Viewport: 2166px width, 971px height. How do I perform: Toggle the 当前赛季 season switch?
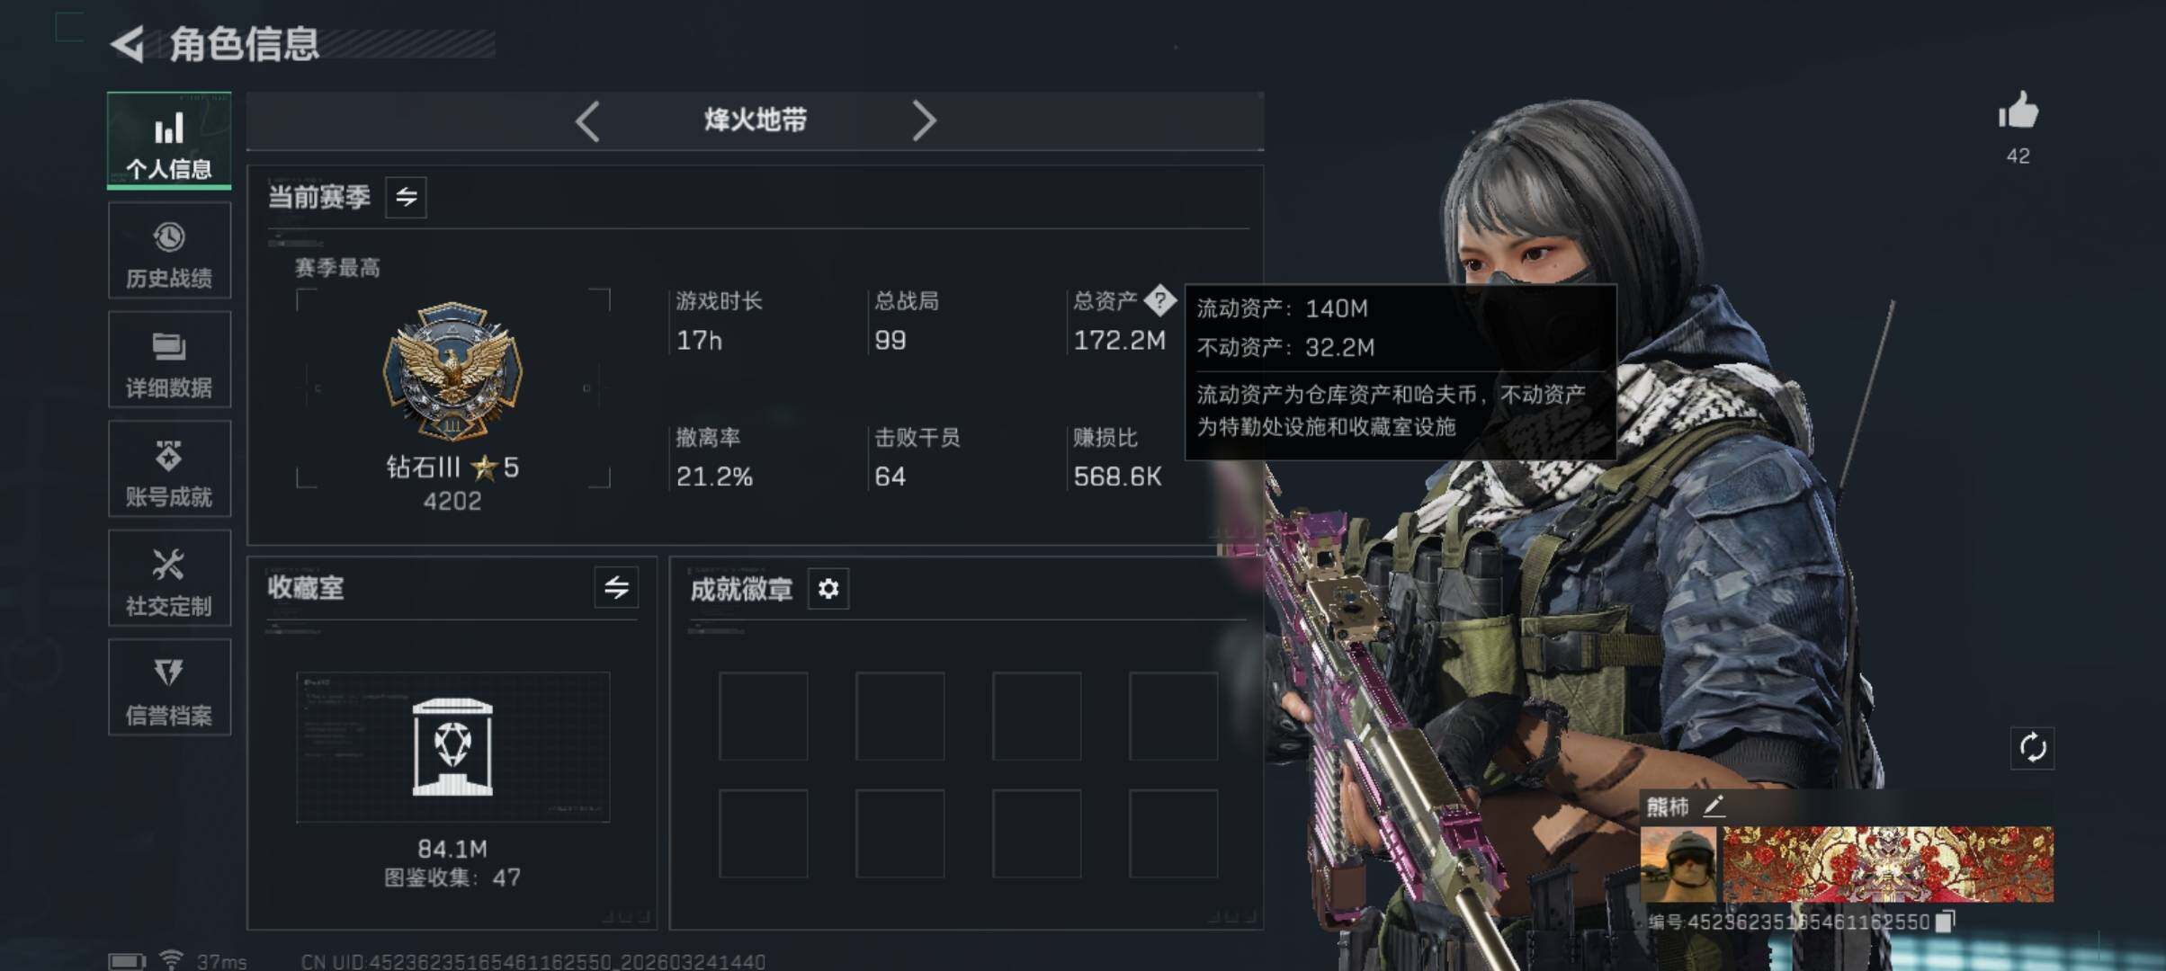pos(406,197)
